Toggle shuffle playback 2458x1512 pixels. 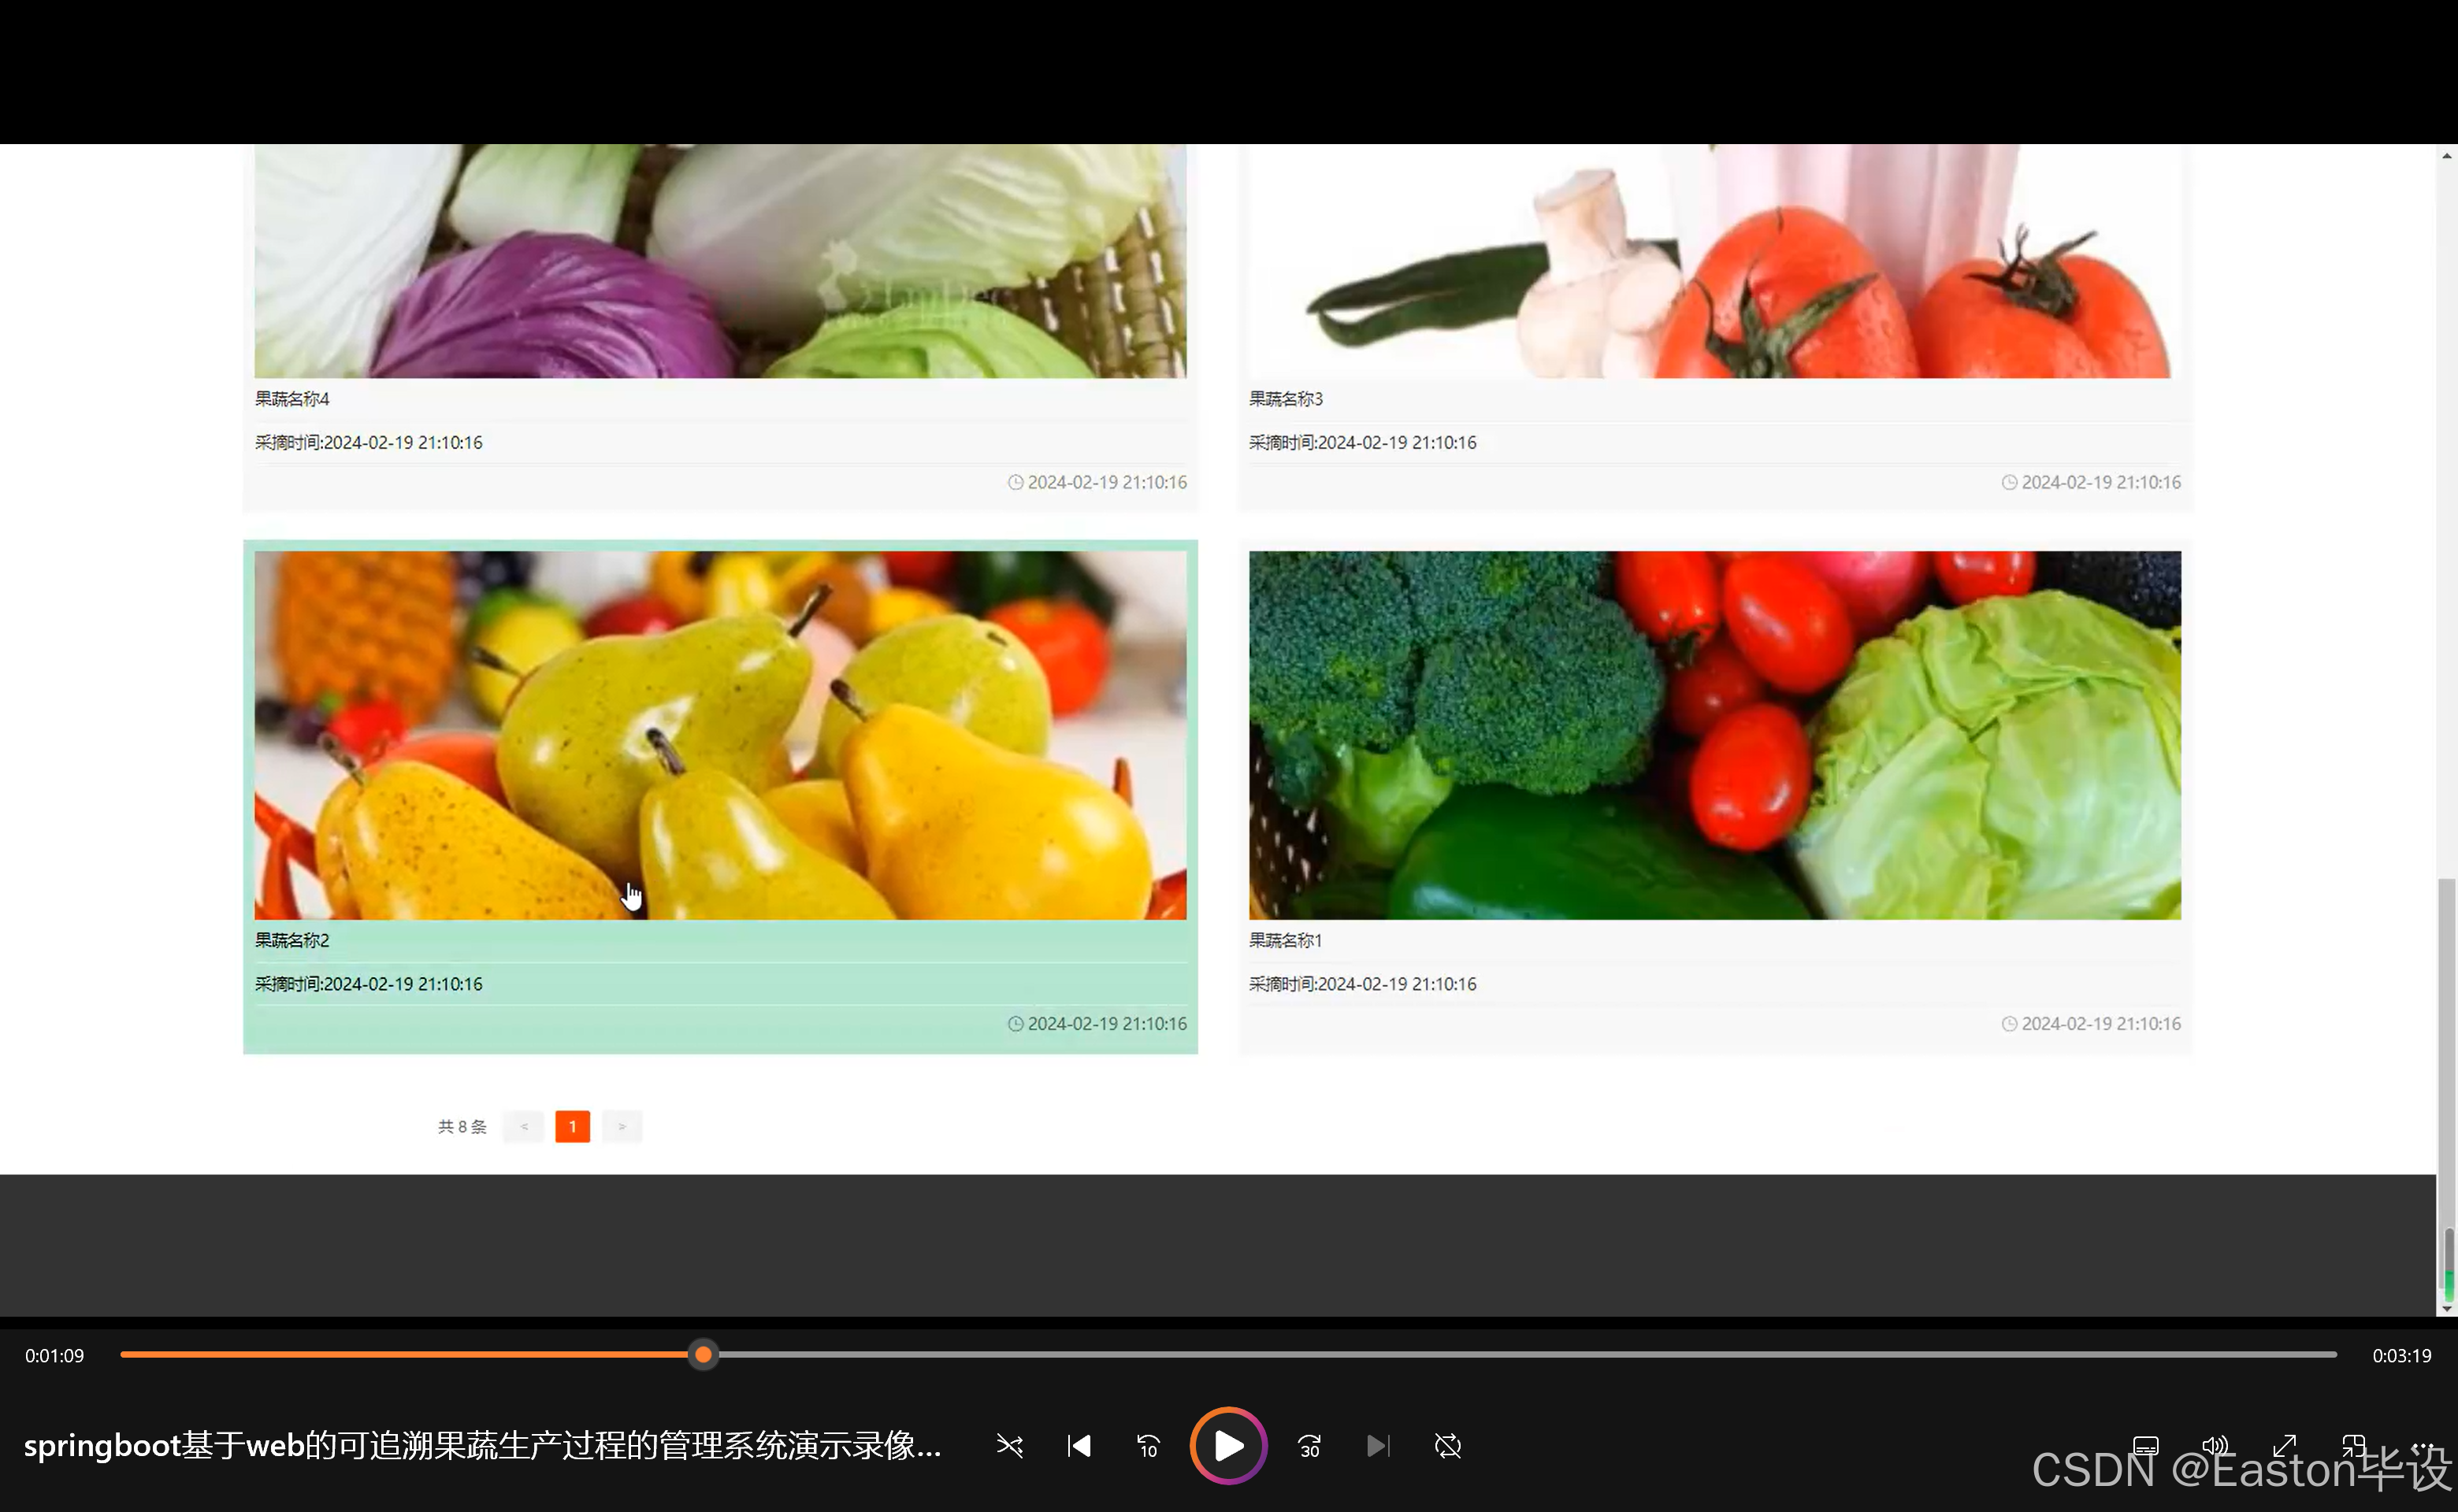tap(1009, 1446)
